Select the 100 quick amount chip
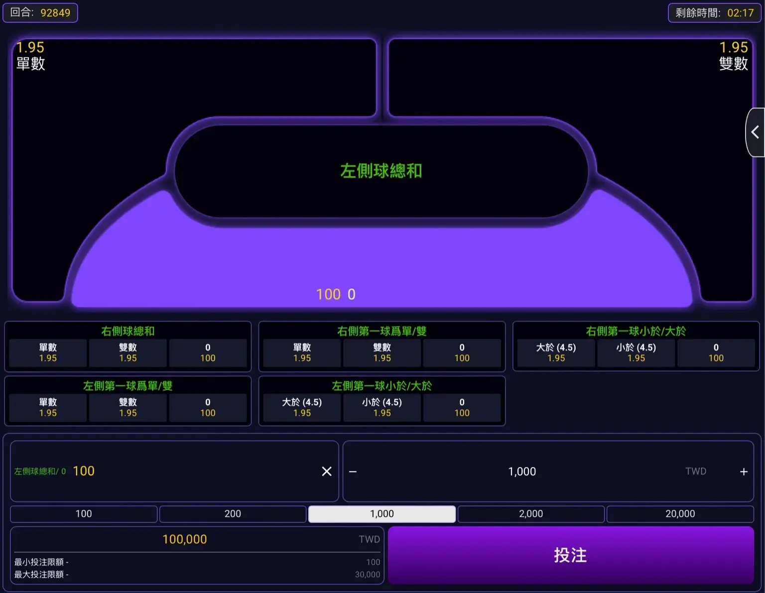Screen dimensions: 765x593 pos(84,514)
